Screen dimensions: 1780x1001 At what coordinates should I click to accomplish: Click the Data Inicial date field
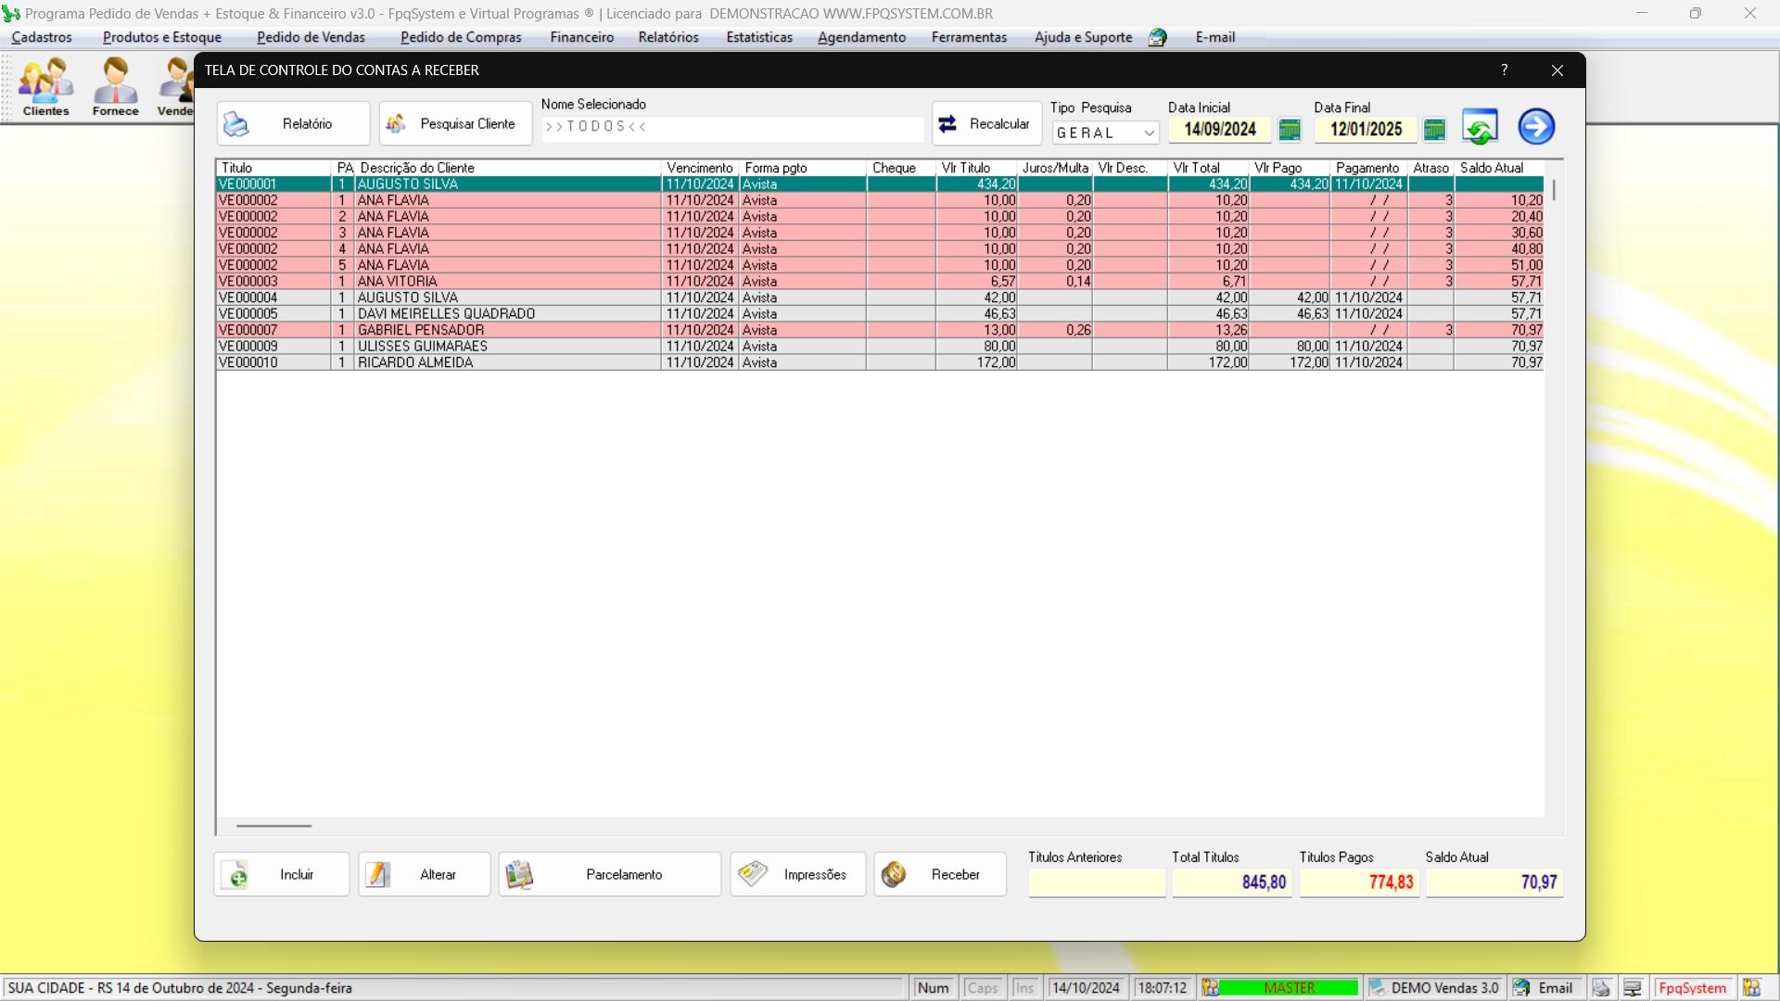(1220, 130)
